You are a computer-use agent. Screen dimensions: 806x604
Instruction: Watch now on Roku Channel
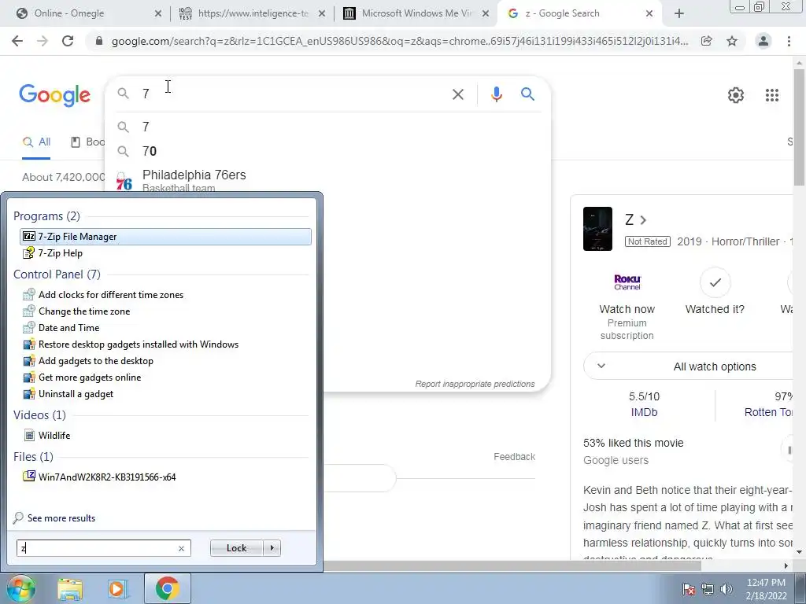click(x=627, y=304)
